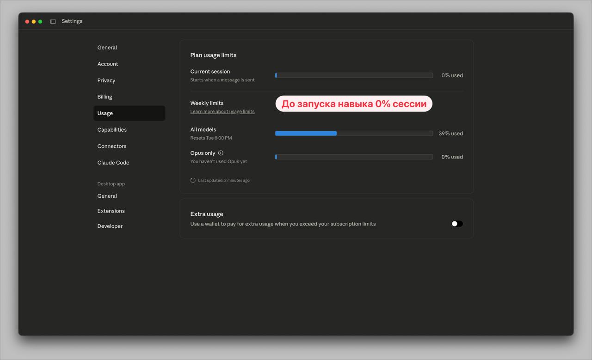Click the 0% used value for Current session
Image resolution: width=592 pixels, height=360 pixels.
(x=452, y=75)
